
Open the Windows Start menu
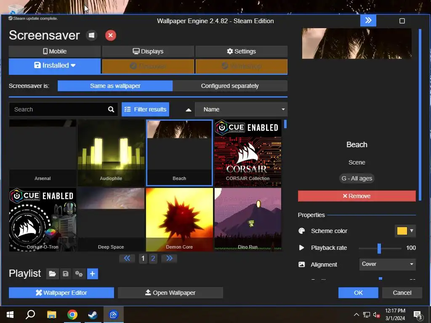pyautogui.click(x=10, y=315)
